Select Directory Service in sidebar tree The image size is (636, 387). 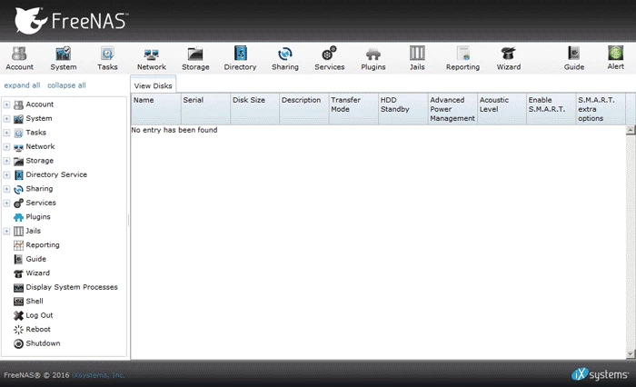[56, 174]
